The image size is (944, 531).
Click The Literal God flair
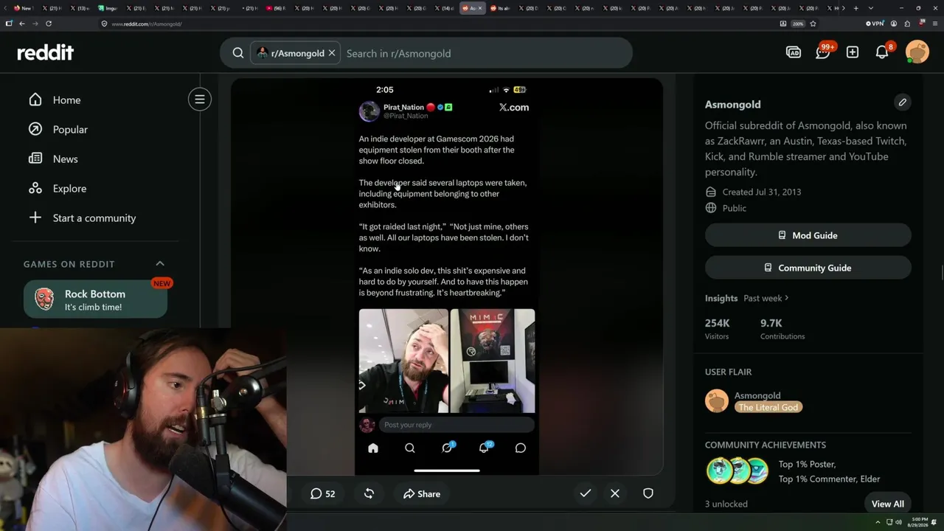click(768, 407)
